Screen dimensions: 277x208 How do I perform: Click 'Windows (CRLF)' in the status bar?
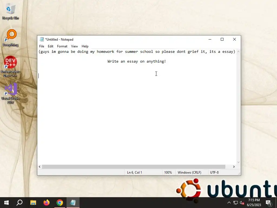coord(189,173)
